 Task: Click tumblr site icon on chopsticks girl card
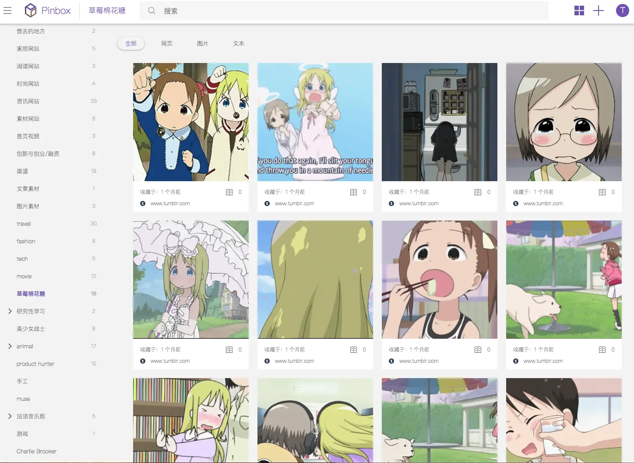click(391, 361)
